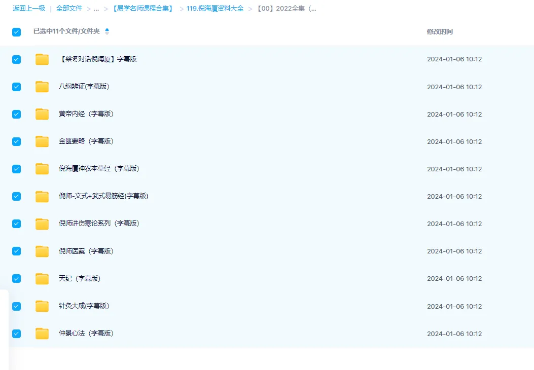The height and width of the screenshot is (370, 534).
Task: Open folder name 【梁冬对话倪海厦】字幕版
Action: tap(98, 59)
